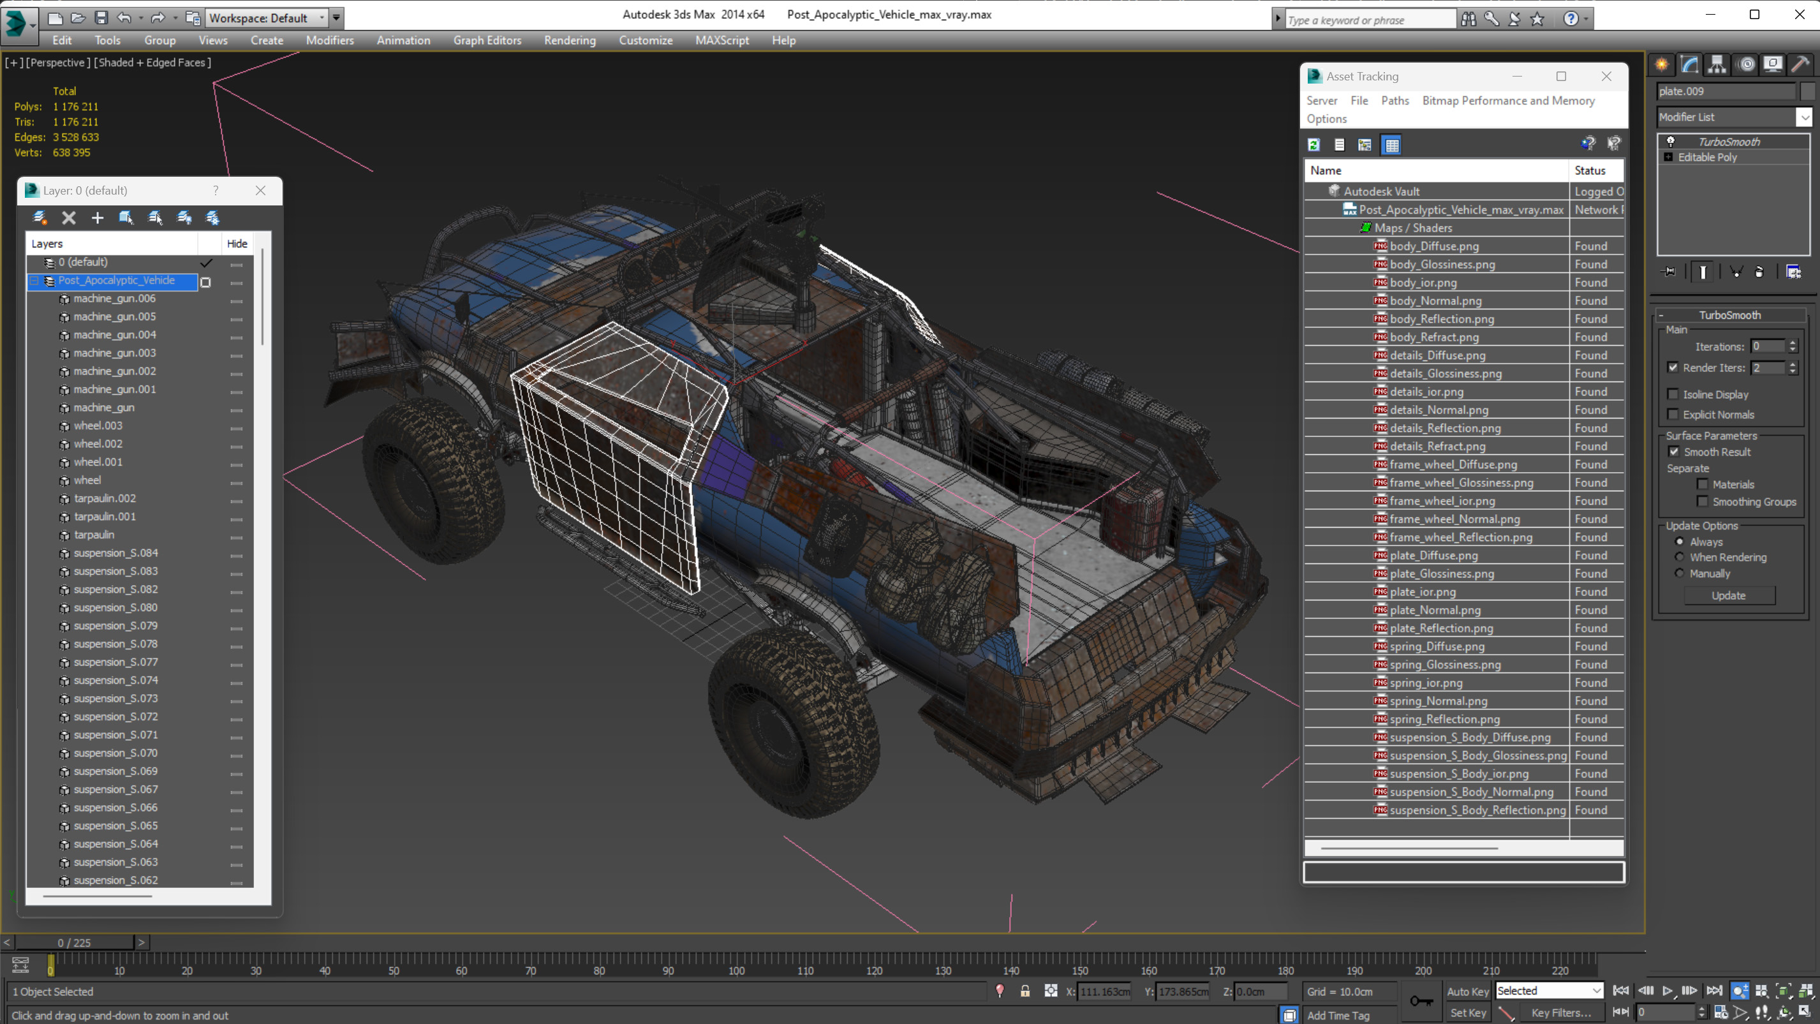Image resolution: width=1820 pixels, height=1024 pixels.
Task: Click the time slider 0 / 225 handle
Action: (74, 942)
